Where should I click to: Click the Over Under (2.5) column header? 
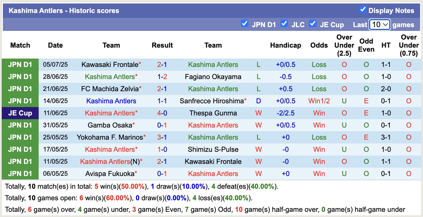pyautogui.click(x=344, y=45)
